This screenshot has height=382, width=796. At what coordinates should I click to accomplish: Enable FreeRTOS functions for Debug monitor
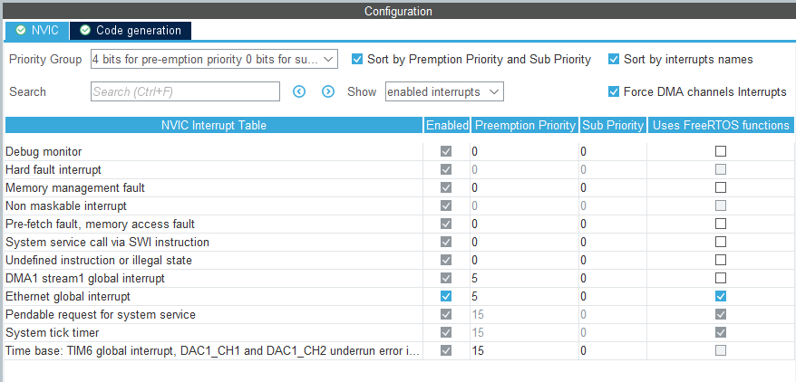(721, 151)
